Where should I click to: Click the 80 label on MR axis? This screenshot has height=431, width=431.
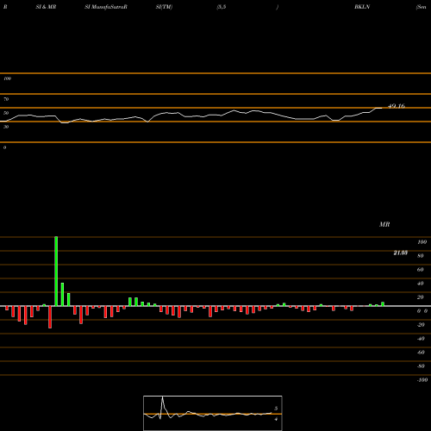tap(421, 256)
